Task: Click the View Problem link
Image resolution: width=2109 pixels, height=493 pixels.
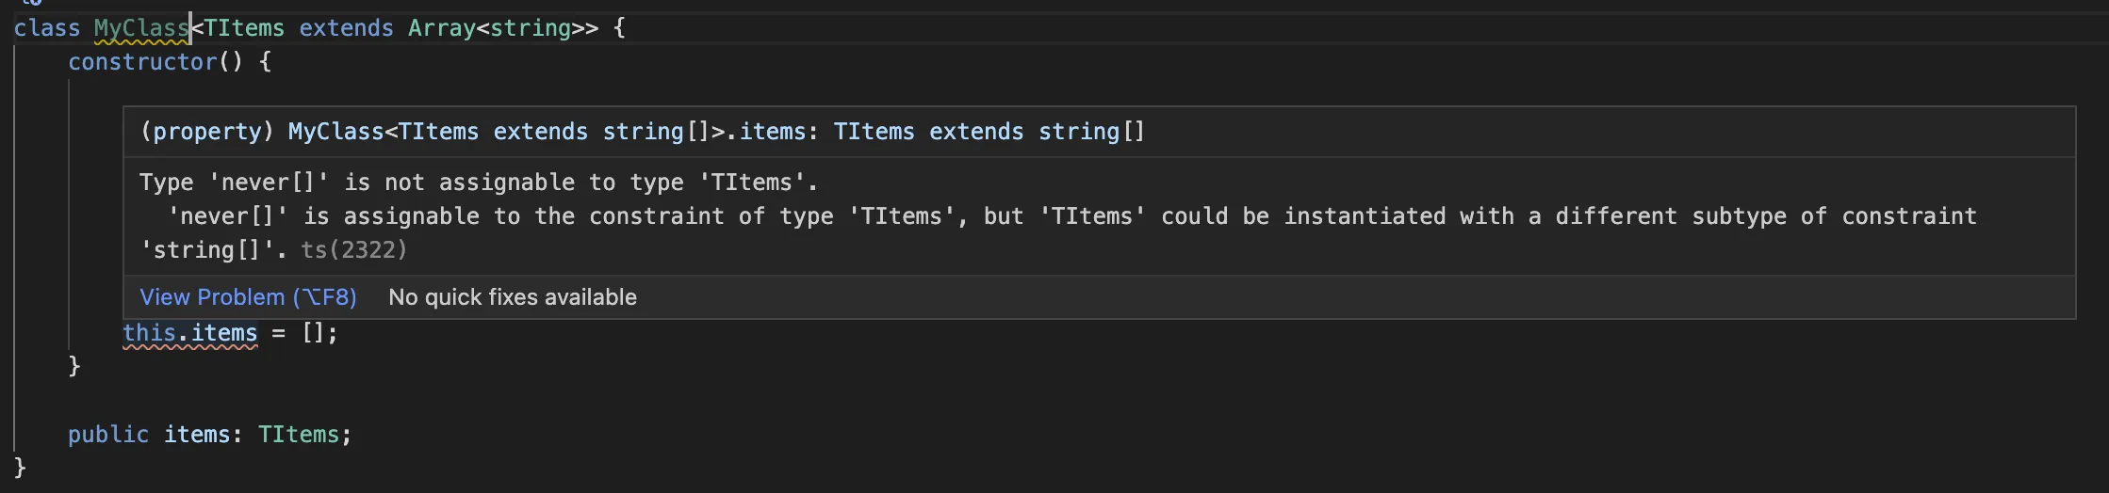Action: (x=248, y=297)
